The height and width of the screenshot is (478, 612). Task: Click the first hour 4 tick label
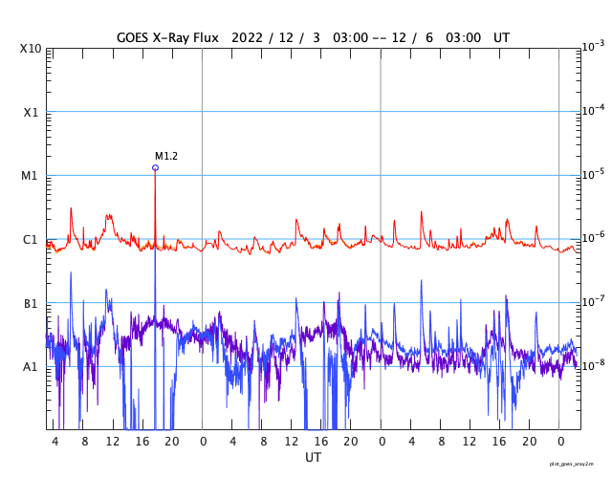pos(55,442)
